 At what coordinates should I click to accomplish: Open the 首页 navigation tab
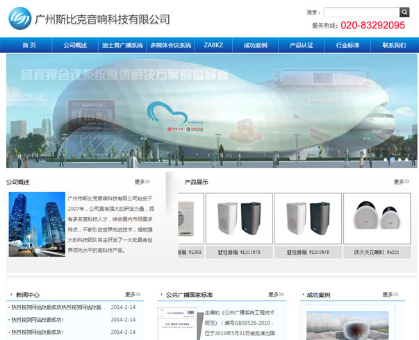[x=28, y=45]
